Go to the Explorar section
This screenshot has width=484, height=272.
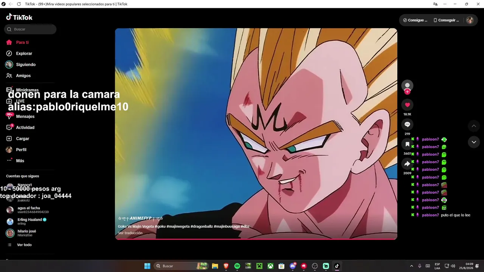[24, 54]
